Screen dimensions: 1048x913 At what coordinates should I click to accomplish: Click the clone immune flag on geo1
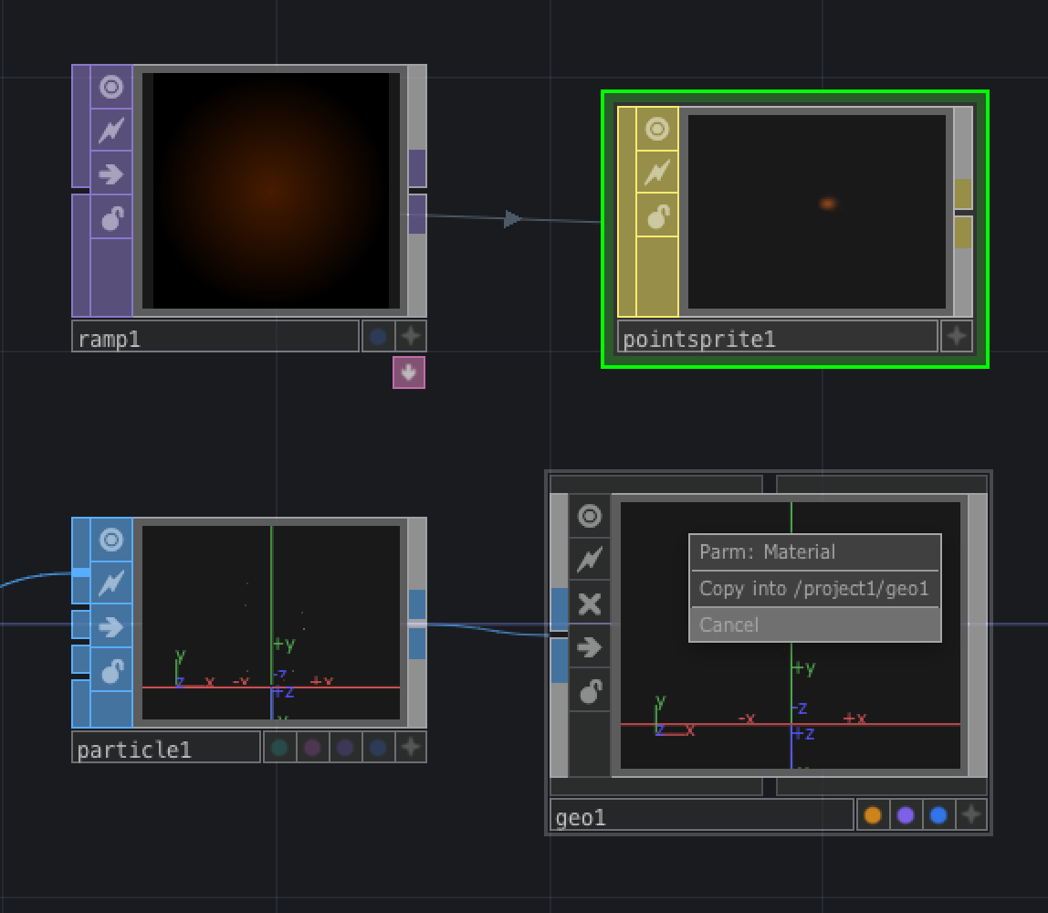pyautogui.click(x=589, y=560)
